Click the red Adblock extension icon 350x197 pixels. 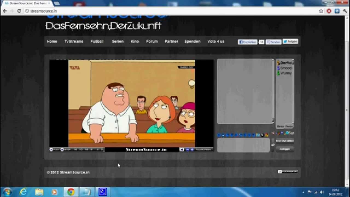pos(329,11)
